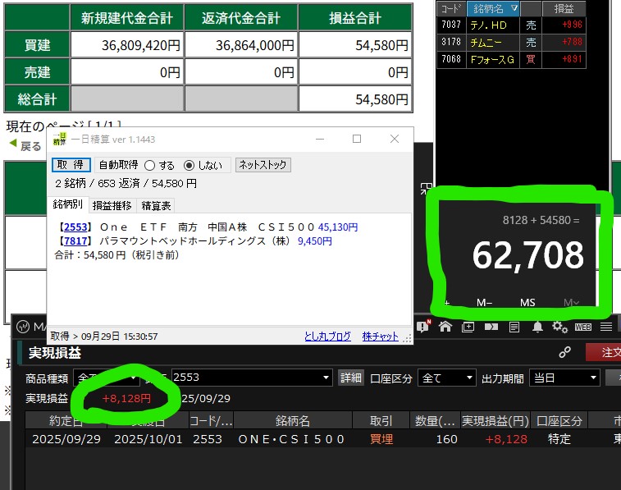The width and height of the screenshot is (621, 490).
Task: Click the link chain icon in 実現損益 panel
Action: (564, 352)
